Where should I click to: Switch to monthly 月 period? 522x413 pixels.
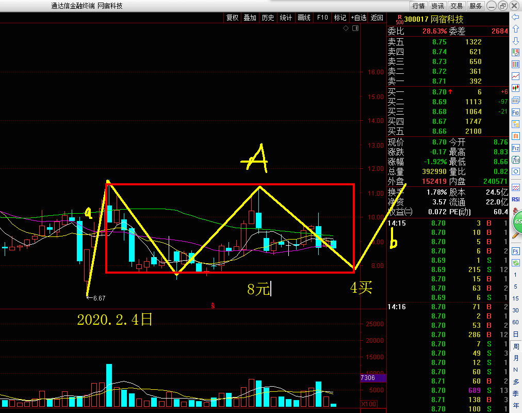click(515, 358)
